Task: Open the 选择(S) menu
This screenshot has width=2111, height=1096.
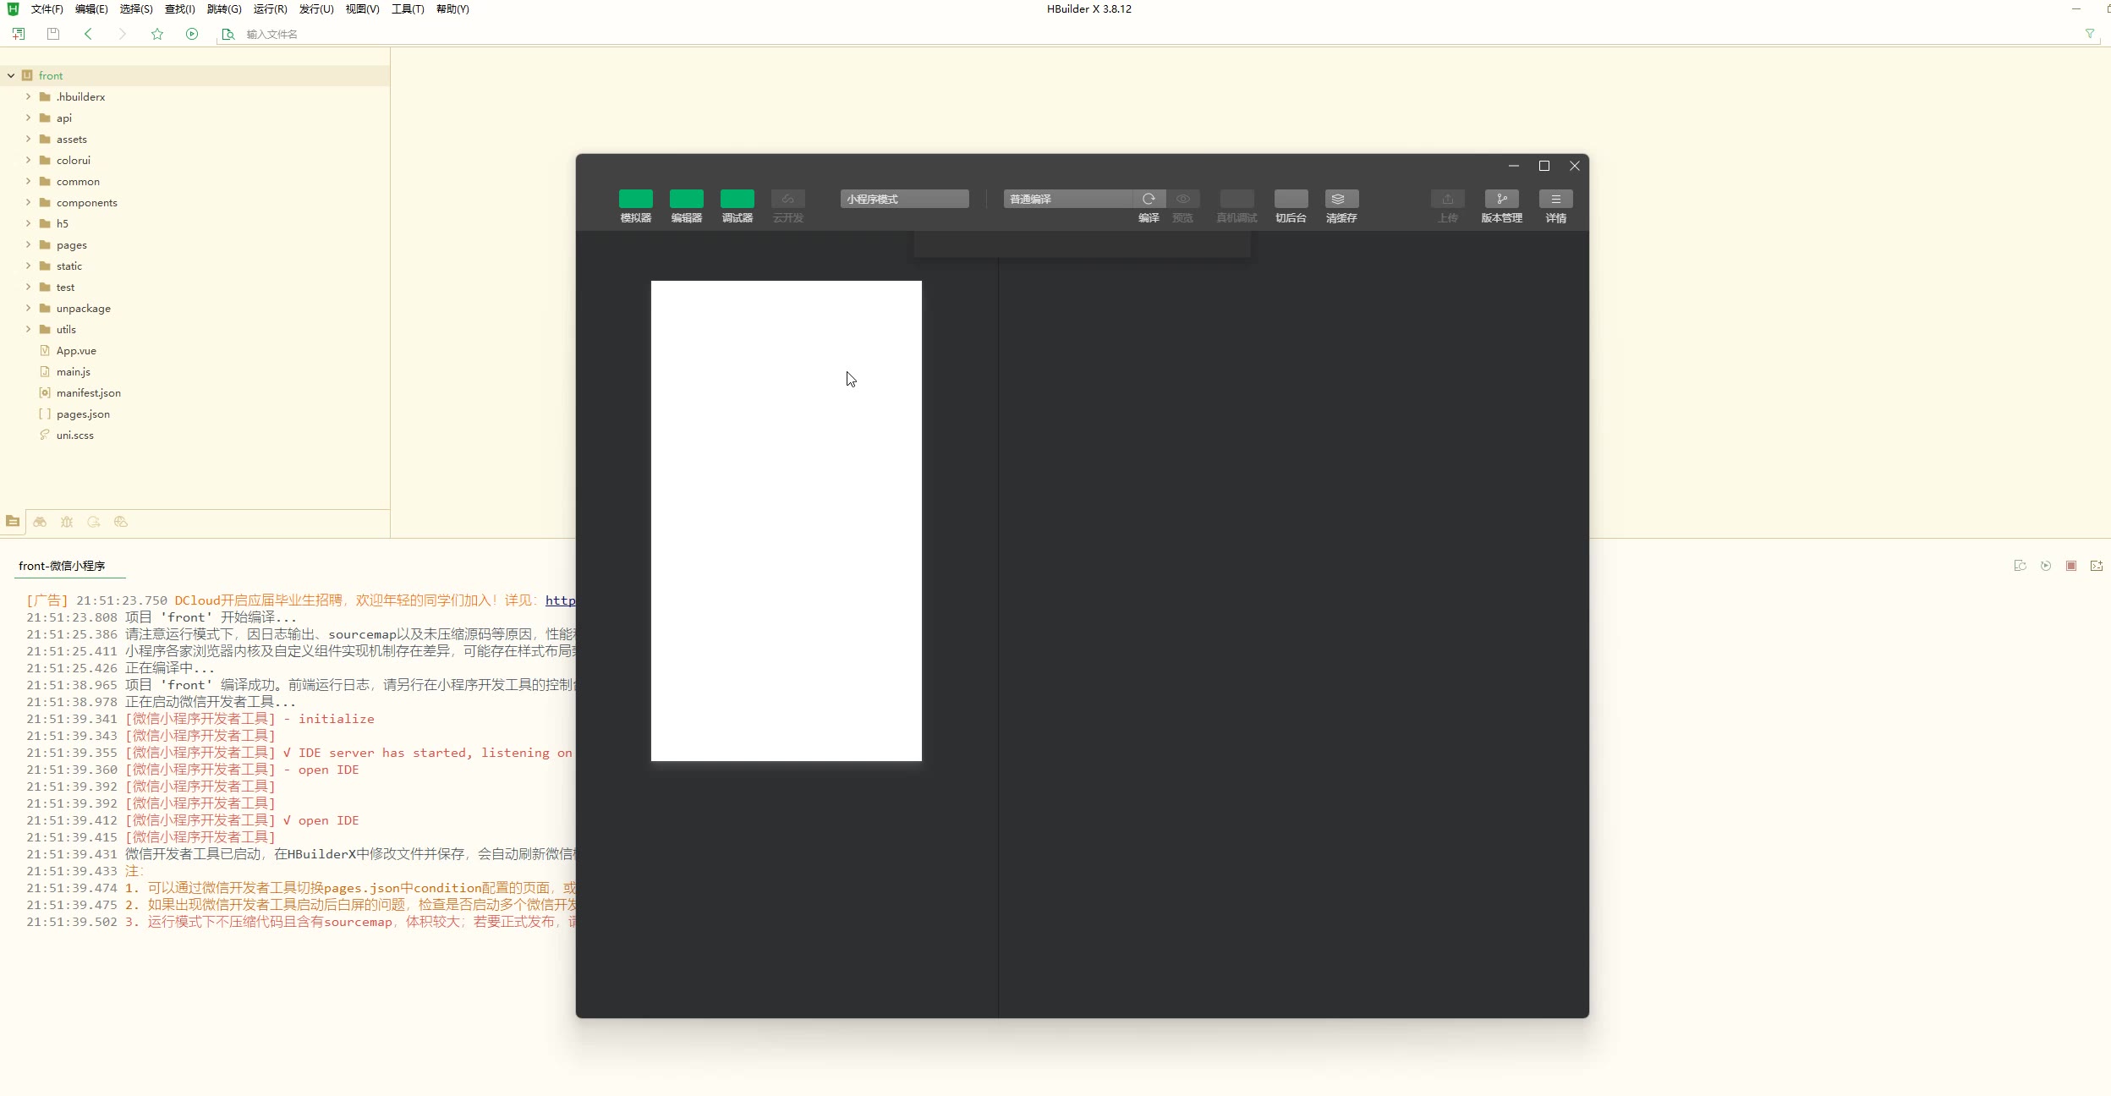Action: pyautogui.click(x=136, y=9)
